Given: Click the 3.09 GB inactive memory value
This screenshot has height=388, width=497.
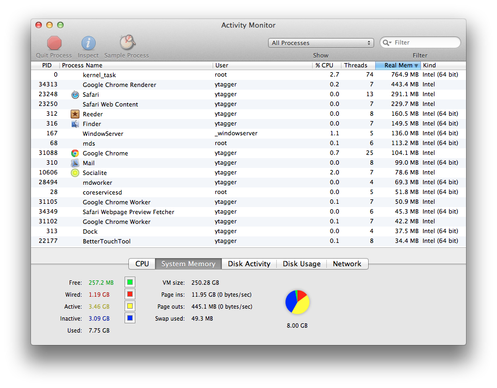Looking at the screenshot, I should (99, 318).
